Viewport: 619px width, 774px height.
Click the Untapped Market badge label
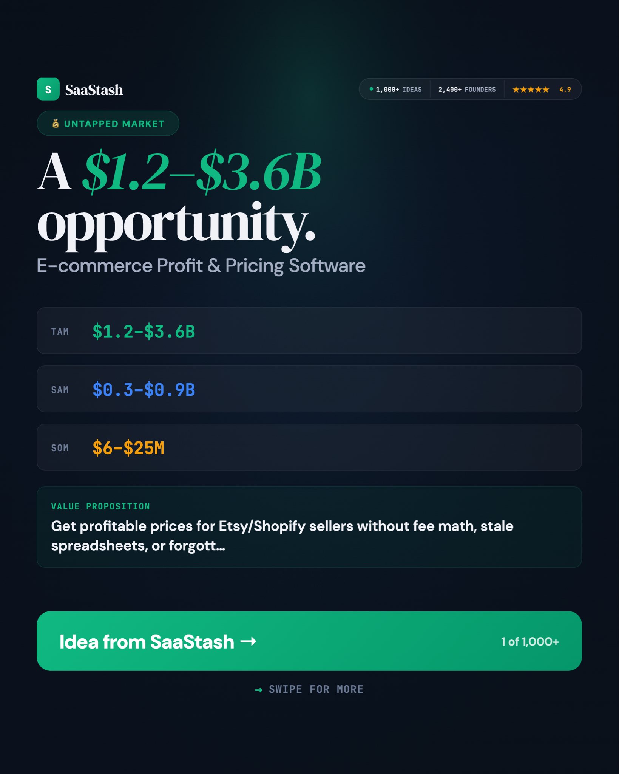114,124
